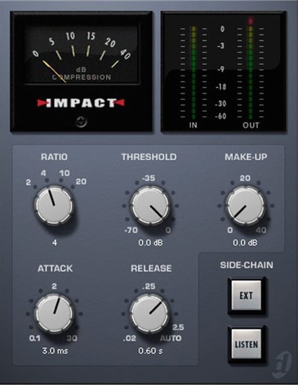
Task: Click the red output clip indicator
Action: click(x=250, y=21)
